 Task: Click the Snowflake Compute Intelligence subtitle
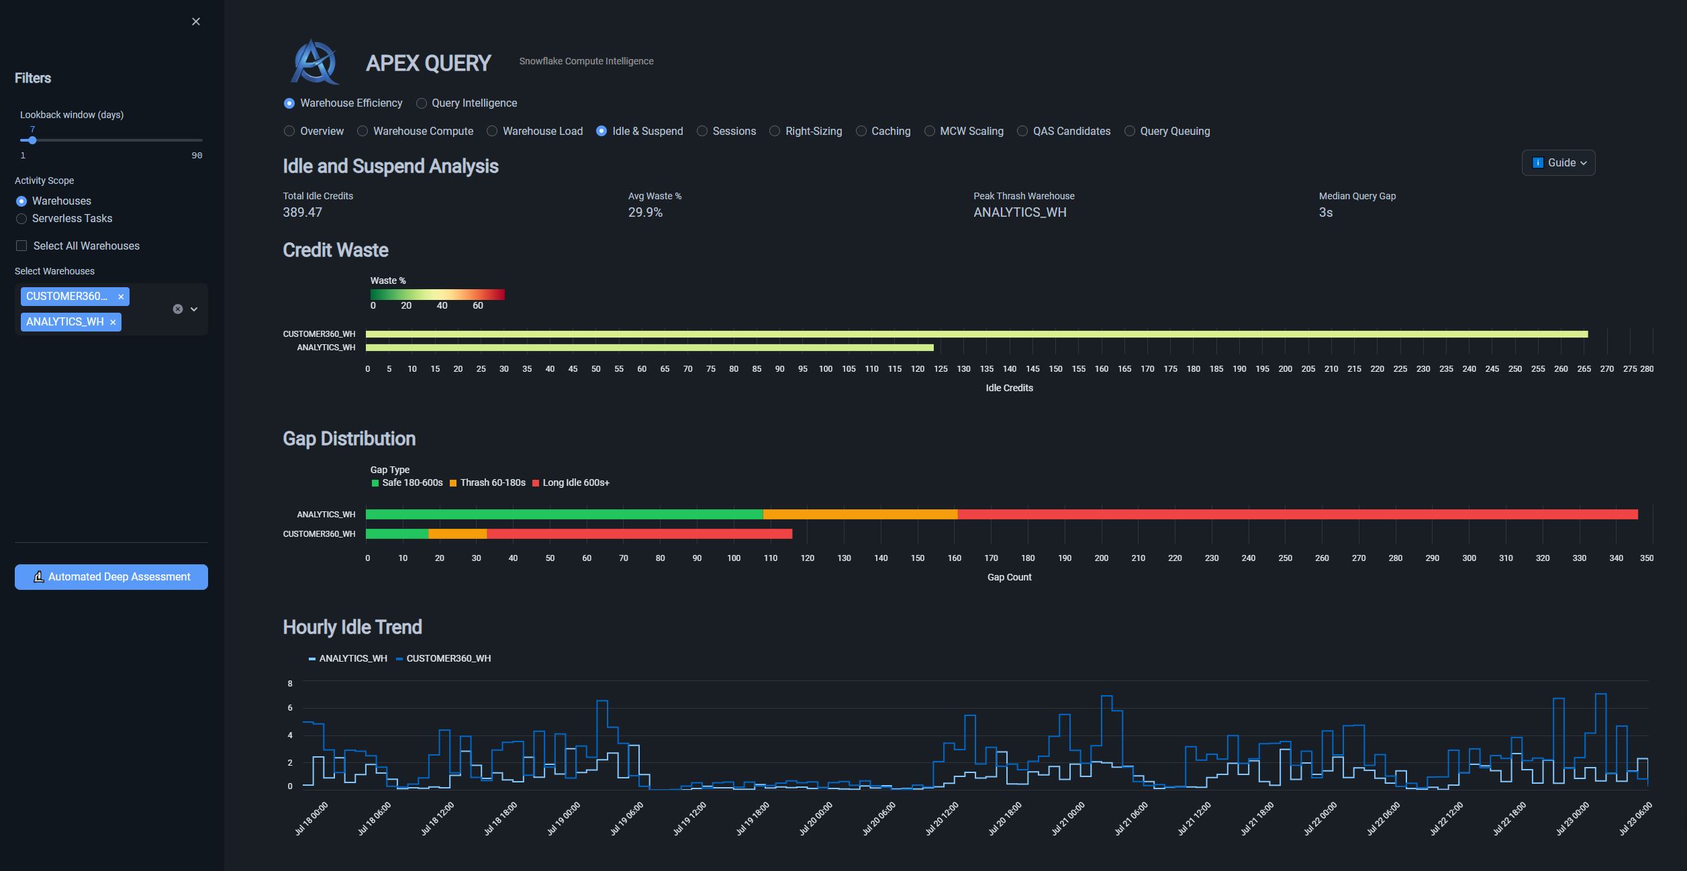(586, 61)
